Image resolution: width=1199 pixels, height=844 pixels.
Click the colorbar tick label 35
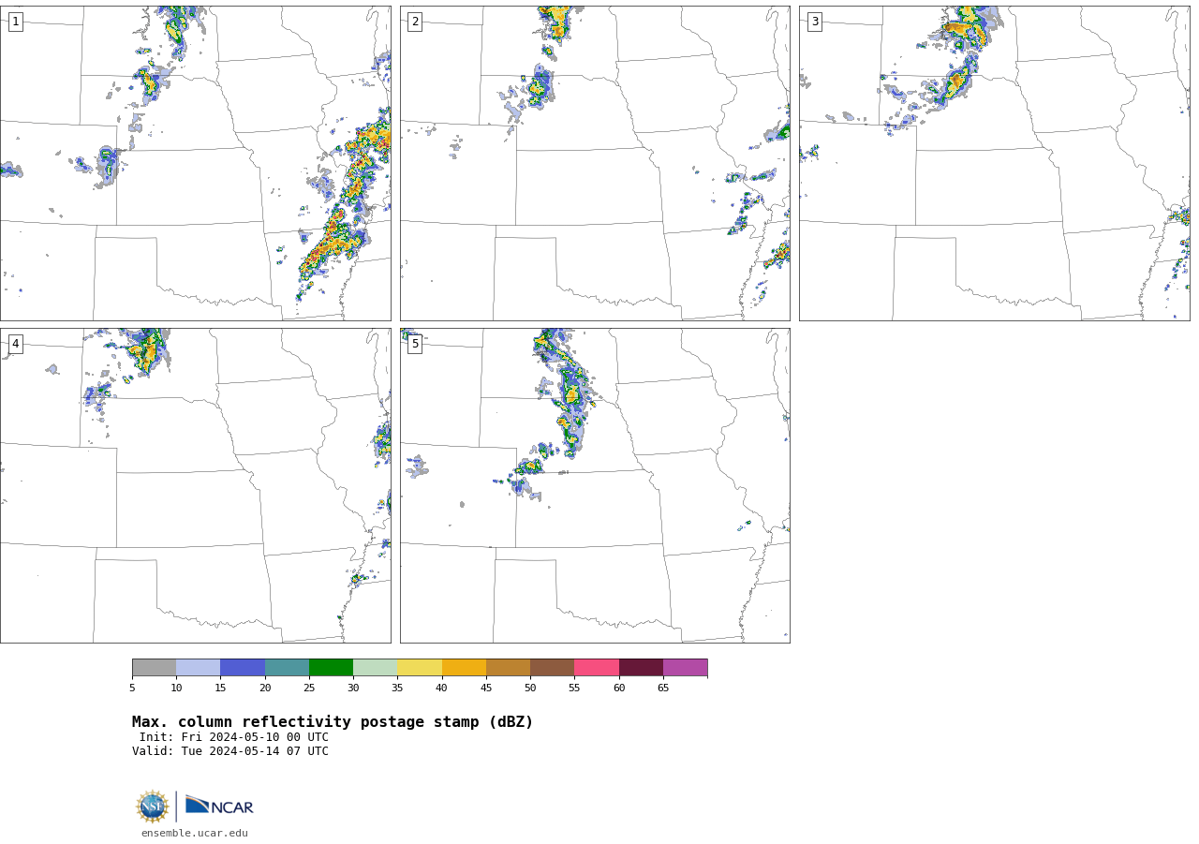(x=397, y=689)
